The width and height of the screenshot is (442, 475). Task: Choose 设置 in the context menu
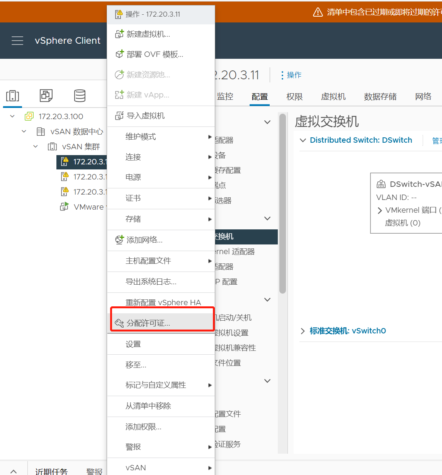coord(161,344)
